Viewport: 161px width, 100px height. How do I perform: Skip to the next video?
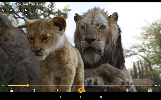point(105,90)
